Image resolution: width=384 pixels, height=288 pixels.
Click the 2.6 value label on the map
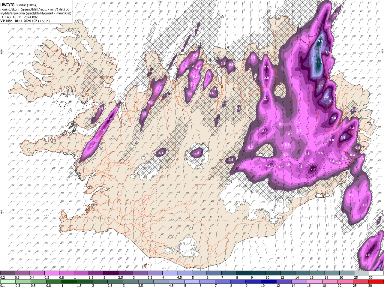coord(110,119)
